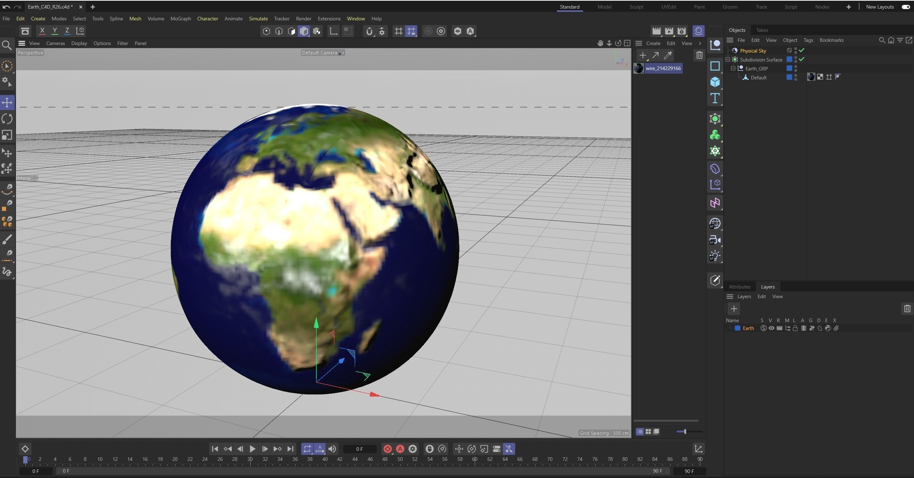This screenshot has width=914, height=478.
Task: Open the search magnifier tool
Action: click(x=7, y=45)
